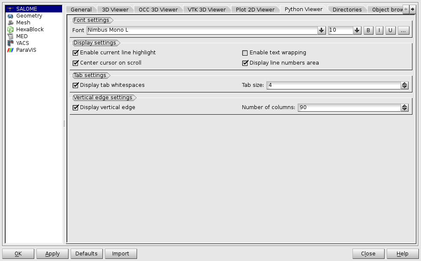Uncheck Display tab whitespaces
Screen dimensions: 421x261
(x=76, y=85)
